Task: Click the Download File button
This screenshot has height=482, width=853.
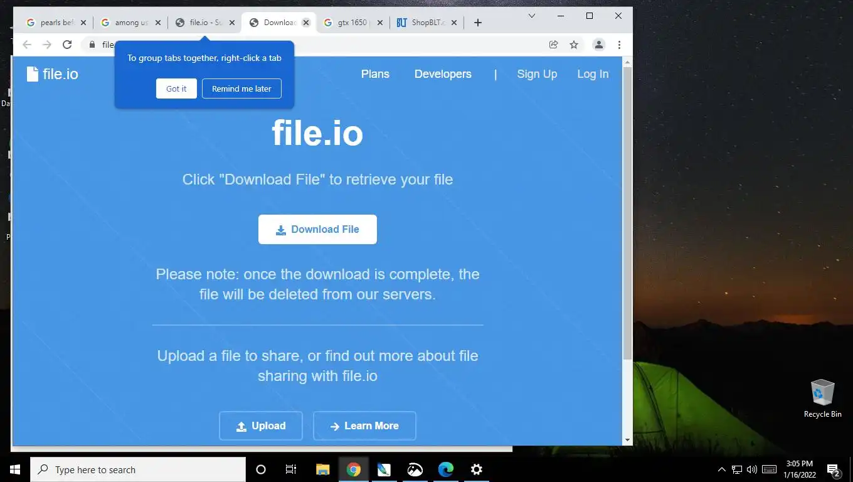Action: point(317,229)
